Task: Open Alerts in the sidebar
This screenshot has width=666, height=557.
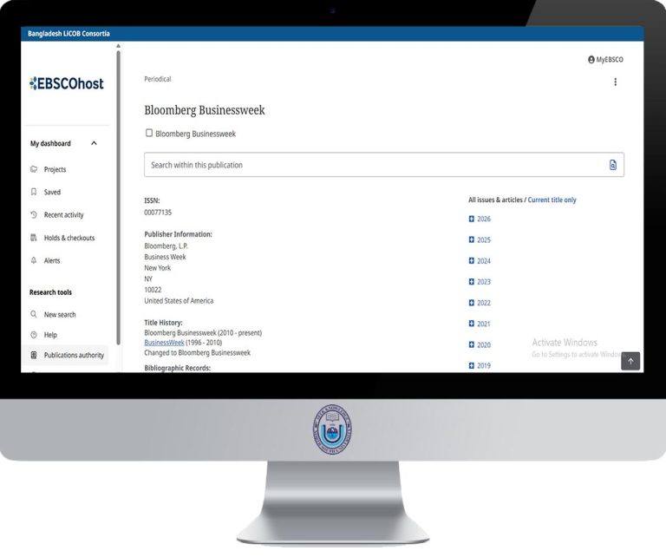Action: [x=52, y=261]
